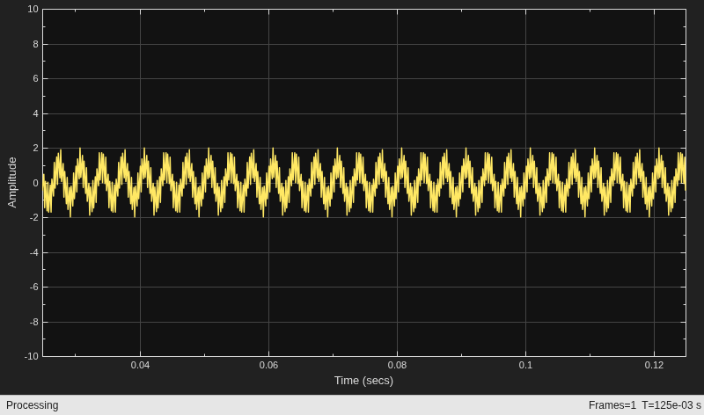Click the 0.08 x-axis tick label
704x415 pixels.
[397, 365]
